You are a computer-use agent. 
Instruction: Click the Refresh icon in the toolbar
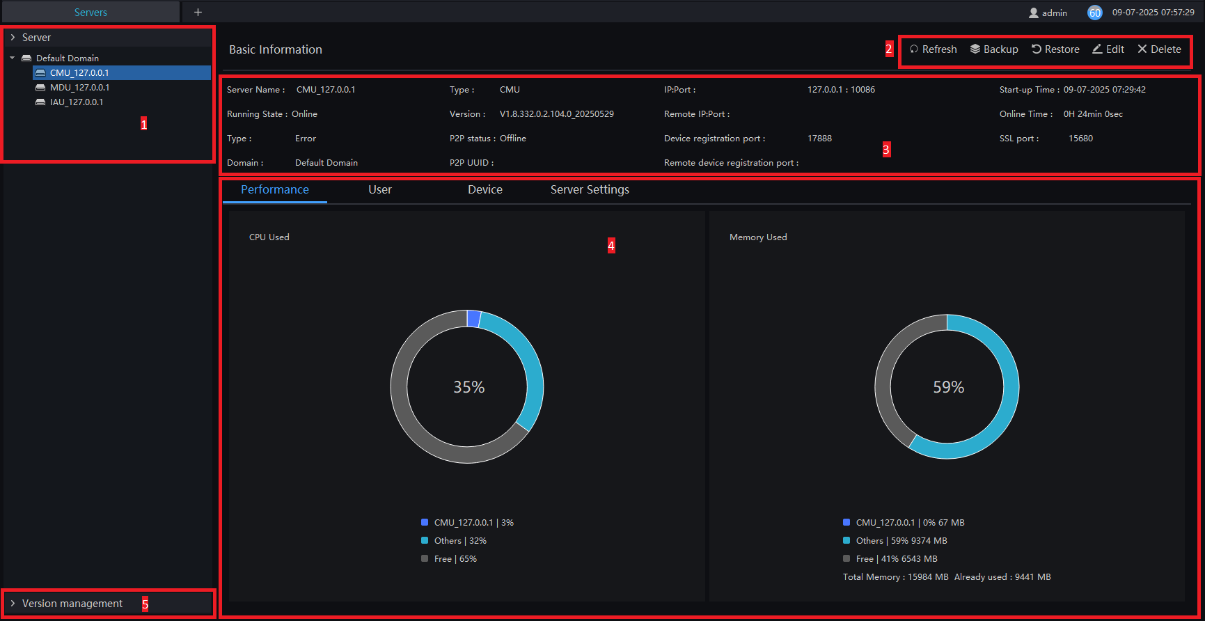(x=914, y=49)
